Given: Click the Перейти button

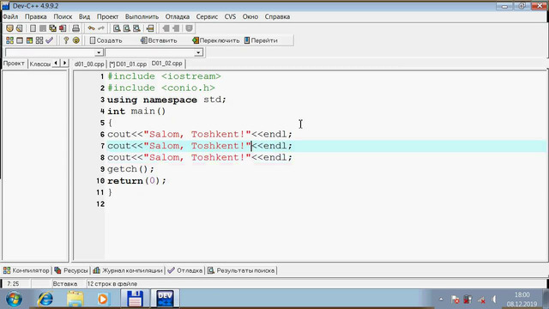Looking at the screenshot, I should [261, 40].
